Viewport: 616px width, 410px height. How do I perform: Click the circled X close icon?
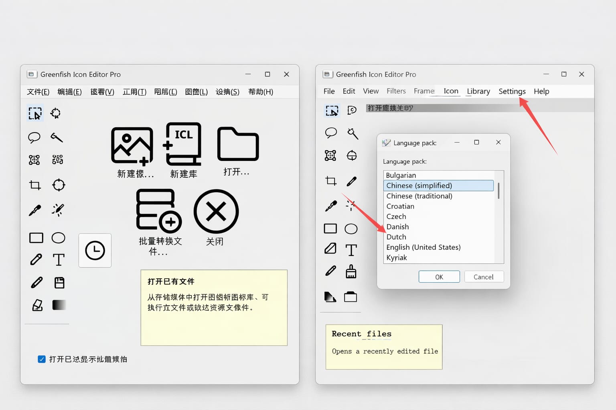(x=216, y=211)
